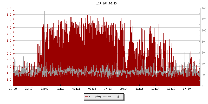This screenshot has height=104, width=208.
Task: Click the 140 value on right axis
Action: (204, 8)
